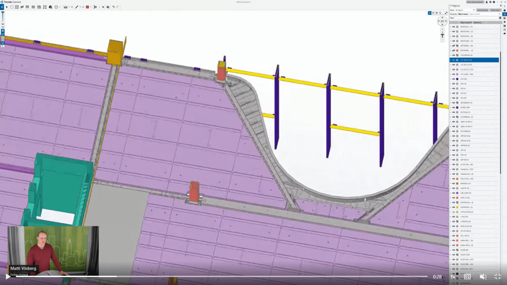507x285 pixels.
Task: Activate the rectangle area selection tool
Action: click(12, 7)
